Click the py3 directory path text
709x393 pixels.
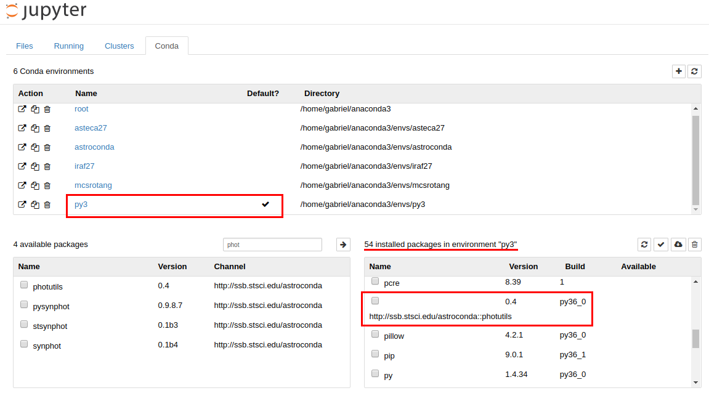point(363,205)
